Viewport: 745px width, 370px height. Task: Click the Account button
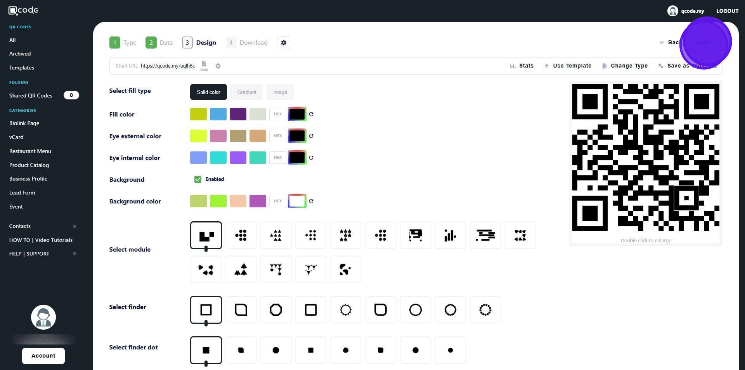(43, 356)
